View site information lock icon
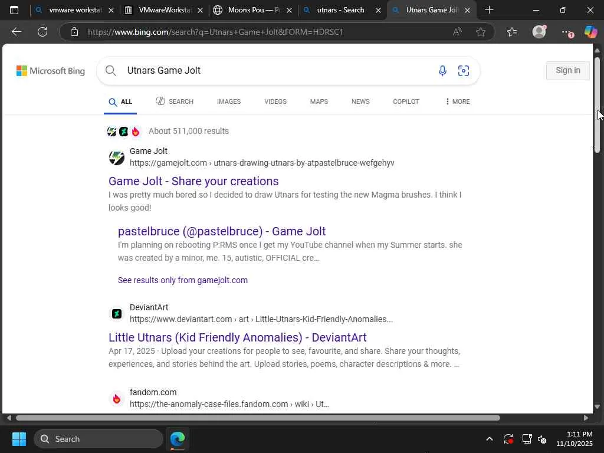This screenshot has height=453, width=604. click(x=74, y=32)
